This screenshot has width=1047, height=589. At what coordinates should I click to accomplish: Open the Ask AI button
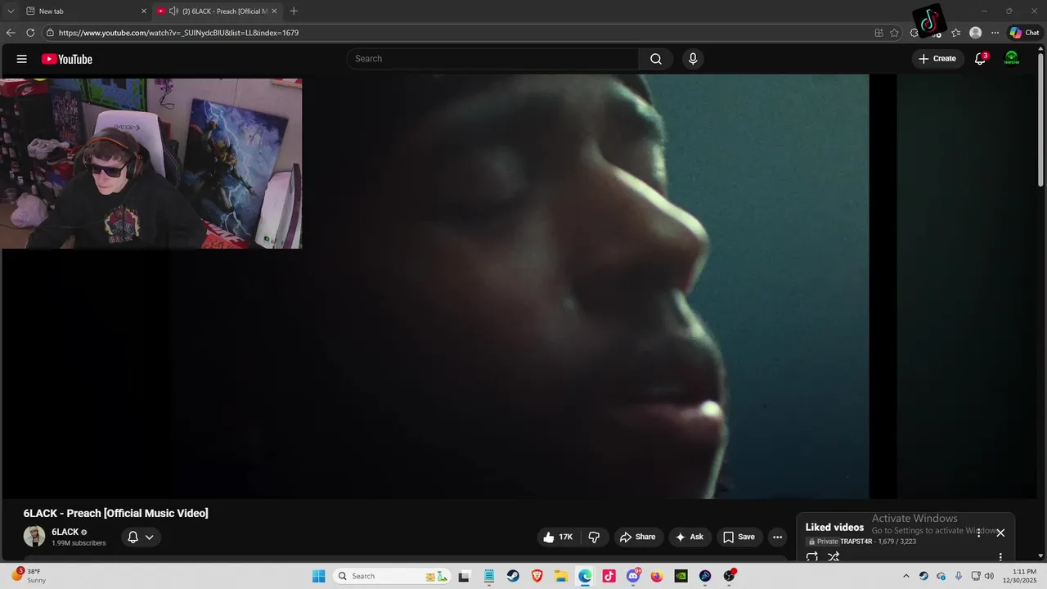coord(690,537)
